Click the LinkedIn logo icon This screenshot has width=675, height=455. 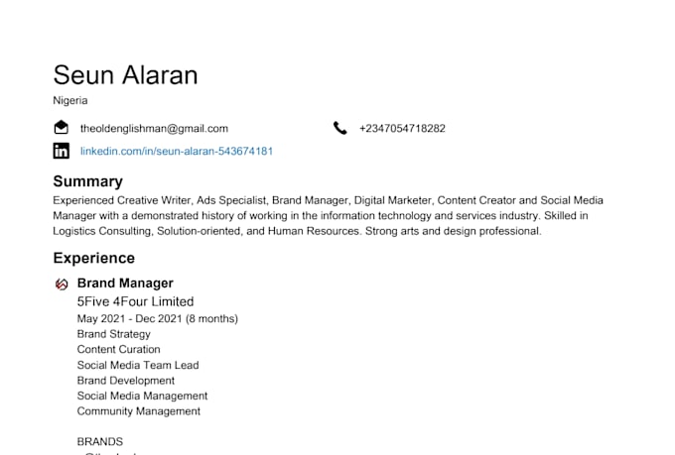pos(62,151)
